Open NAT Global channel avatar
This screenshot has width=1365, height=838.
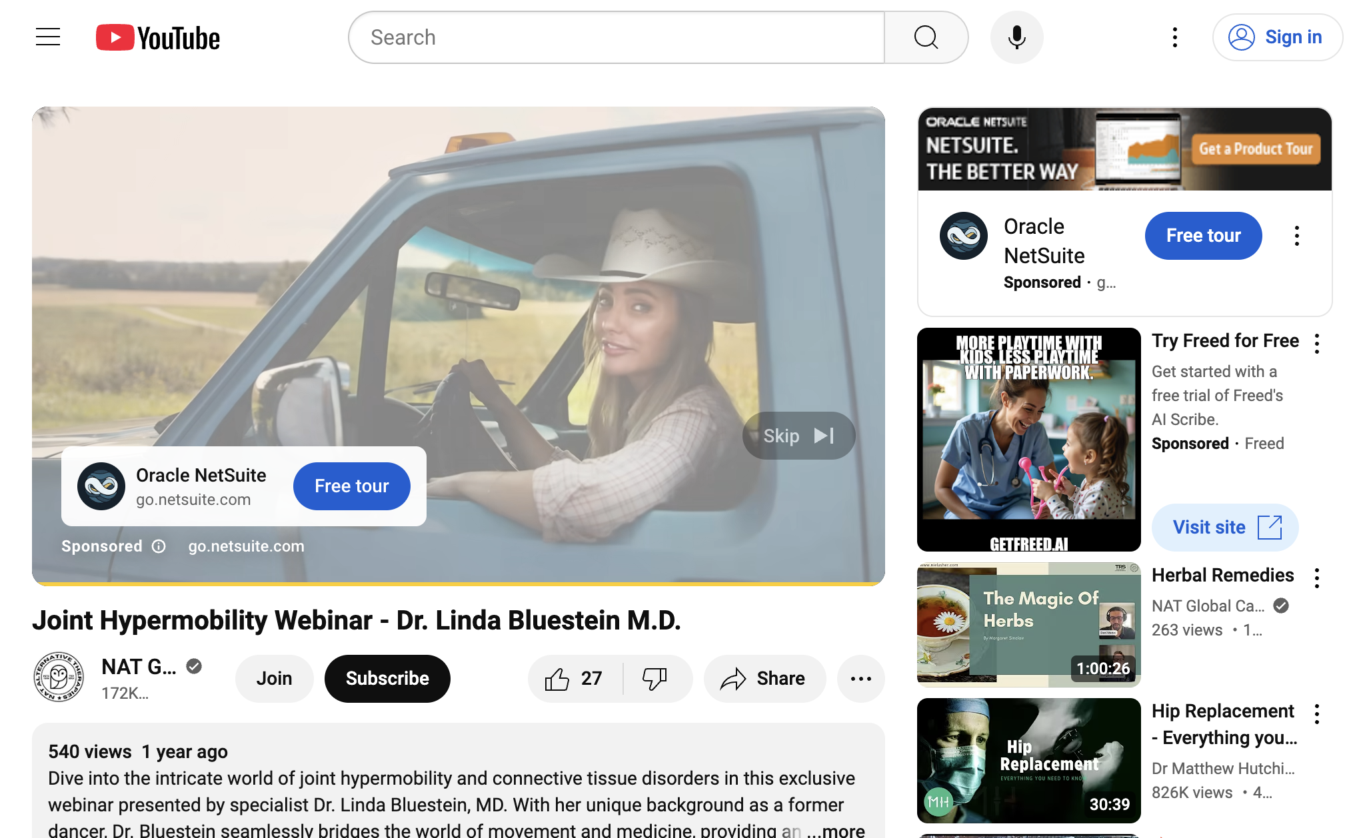(59, 677)
